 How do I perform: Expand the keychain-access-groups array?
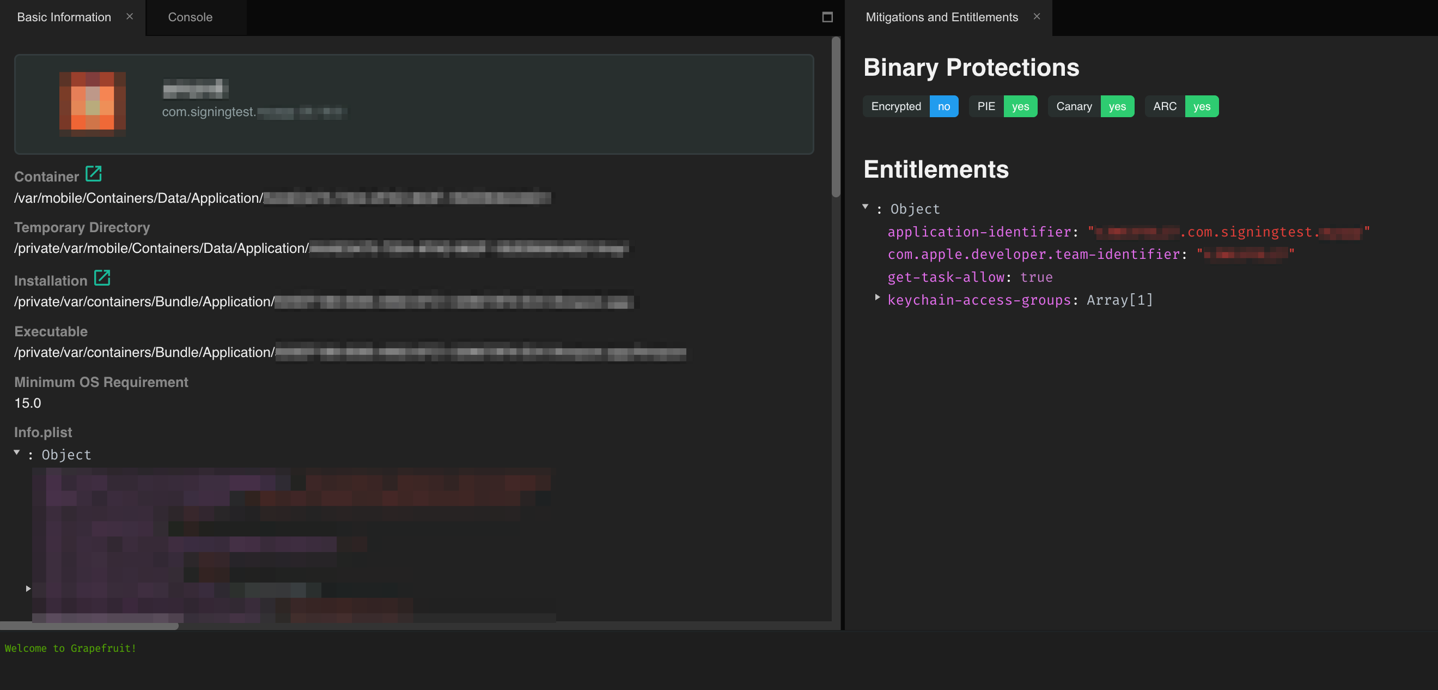tap(878, 298)
